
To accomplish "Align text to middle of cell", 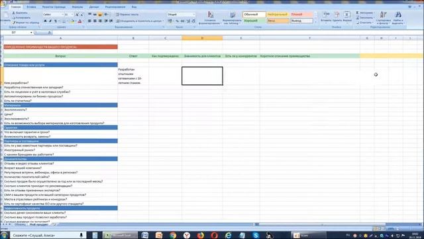I will pos(95,15).
